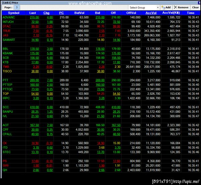The height and width of the screenshot is (185, 201).
Task: Click the Time column header
Action: [191, 13]
